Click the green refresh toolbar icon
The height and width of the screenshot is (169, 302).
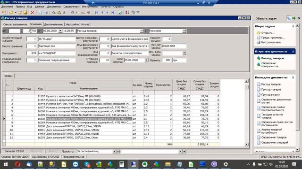(120, 13)
